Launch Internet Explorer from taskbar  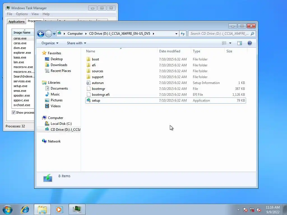[x=25, y=209]
